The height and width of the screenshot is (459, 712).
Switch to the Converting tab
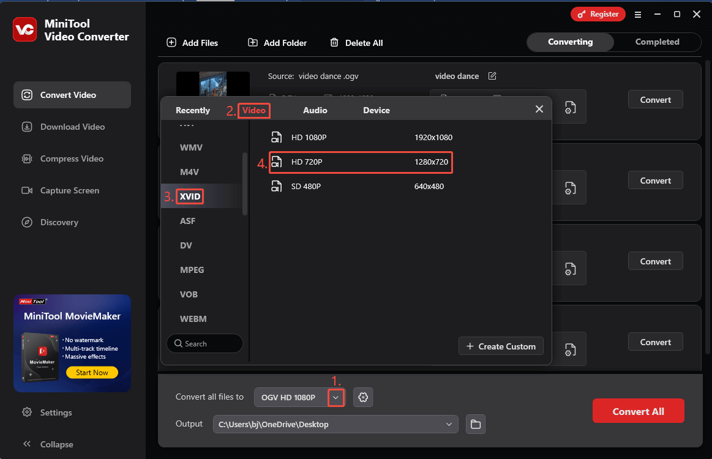(571, 42)
